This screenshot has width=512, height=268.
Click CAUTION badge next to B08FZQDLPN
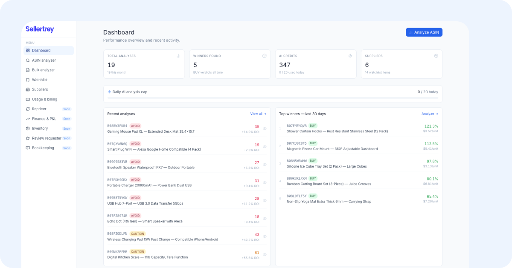pyautogui.click(x=137, y=234)
